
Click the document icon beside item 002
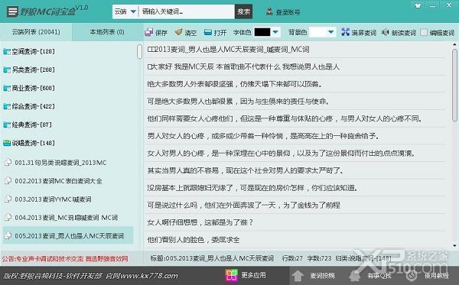click(8, 180)
